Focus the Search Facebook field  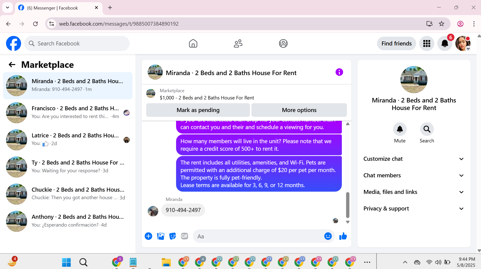tap(77, 43)
